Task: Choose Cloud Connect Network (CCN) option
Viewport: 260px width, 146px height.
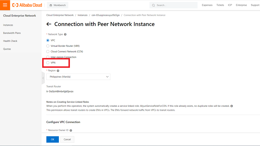Action: [48, 51]
